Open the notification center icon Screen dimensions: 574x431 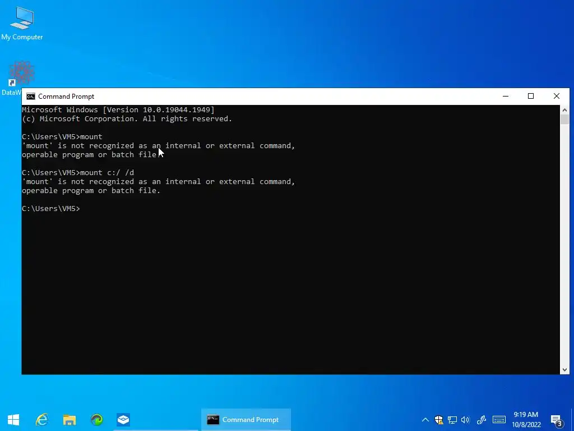click(556, 420)
